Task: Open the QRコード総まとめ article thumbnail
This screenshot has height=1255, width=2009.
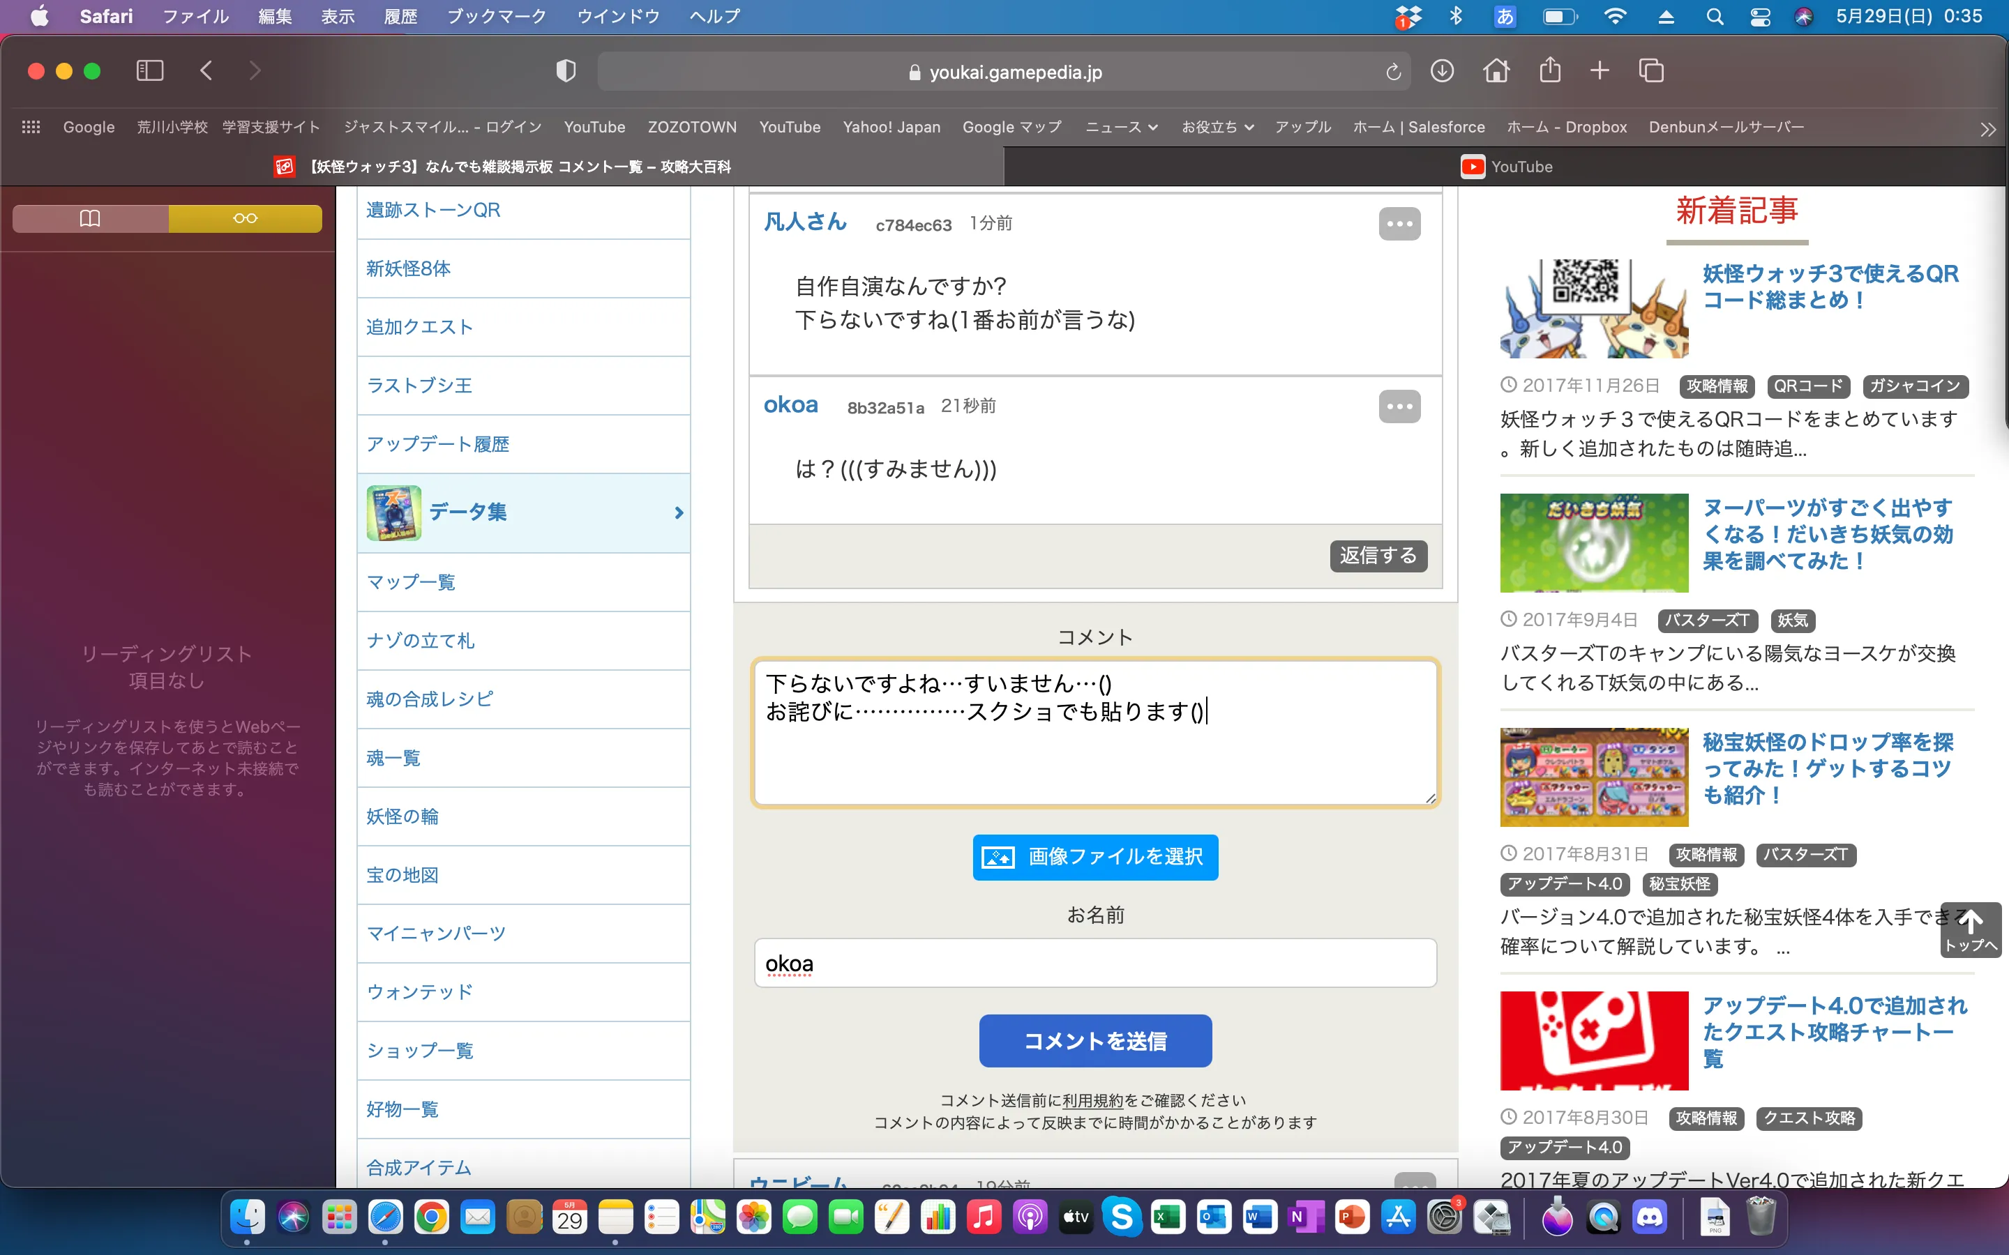Action: click(x=1594, y=309)
